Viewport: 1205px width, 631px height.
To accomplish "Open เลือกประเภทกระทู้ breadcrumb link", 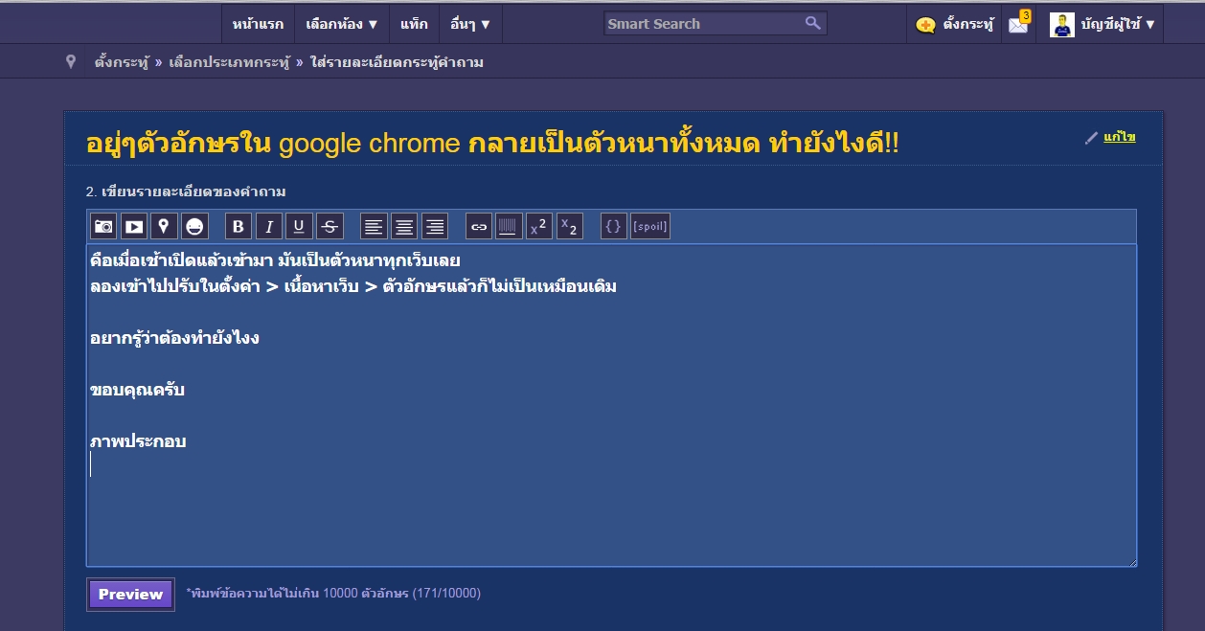I will click(229, 62).
